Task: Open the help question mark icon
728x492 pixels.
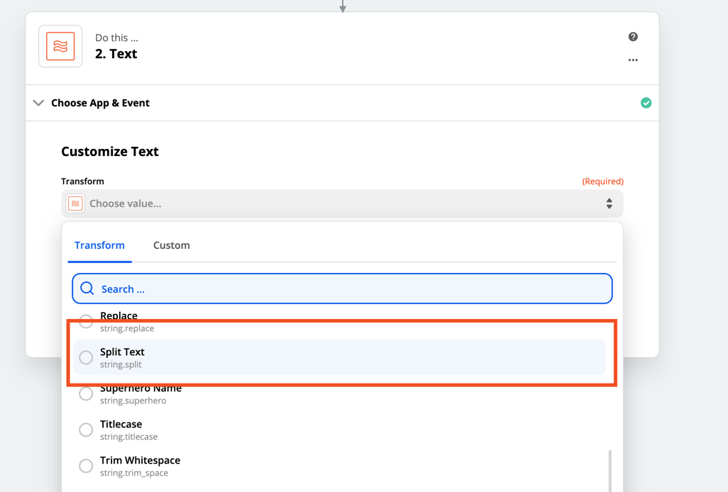Action: [x=633, y=37]
